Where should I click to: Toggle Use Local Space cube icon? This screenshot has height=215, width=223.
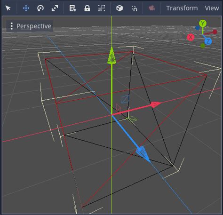pos(119,8)
